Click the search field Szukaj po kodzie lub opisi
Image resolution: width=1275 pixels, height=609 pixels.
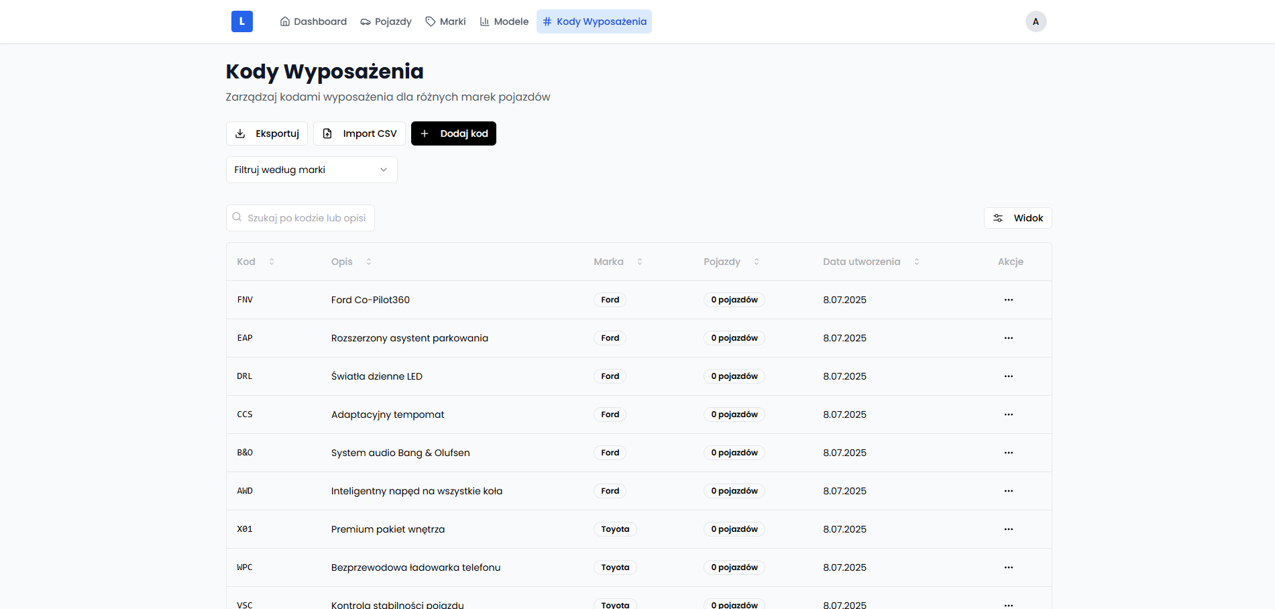click(x=300, y=217)
